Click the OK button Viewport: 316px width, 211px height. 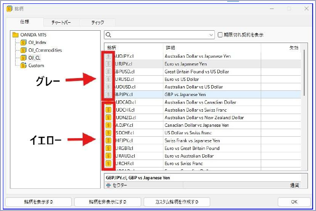click(x=294, y=202)
